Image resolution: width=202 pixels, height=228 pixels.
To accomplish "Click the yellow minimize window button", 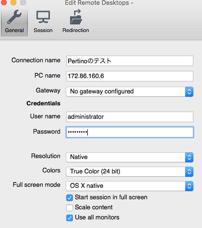I will coord(13,2).
